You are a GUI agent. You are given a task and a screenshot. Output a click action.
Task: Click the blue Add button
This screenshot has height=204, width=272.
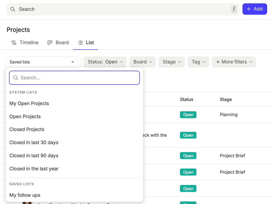coord(255,9)
